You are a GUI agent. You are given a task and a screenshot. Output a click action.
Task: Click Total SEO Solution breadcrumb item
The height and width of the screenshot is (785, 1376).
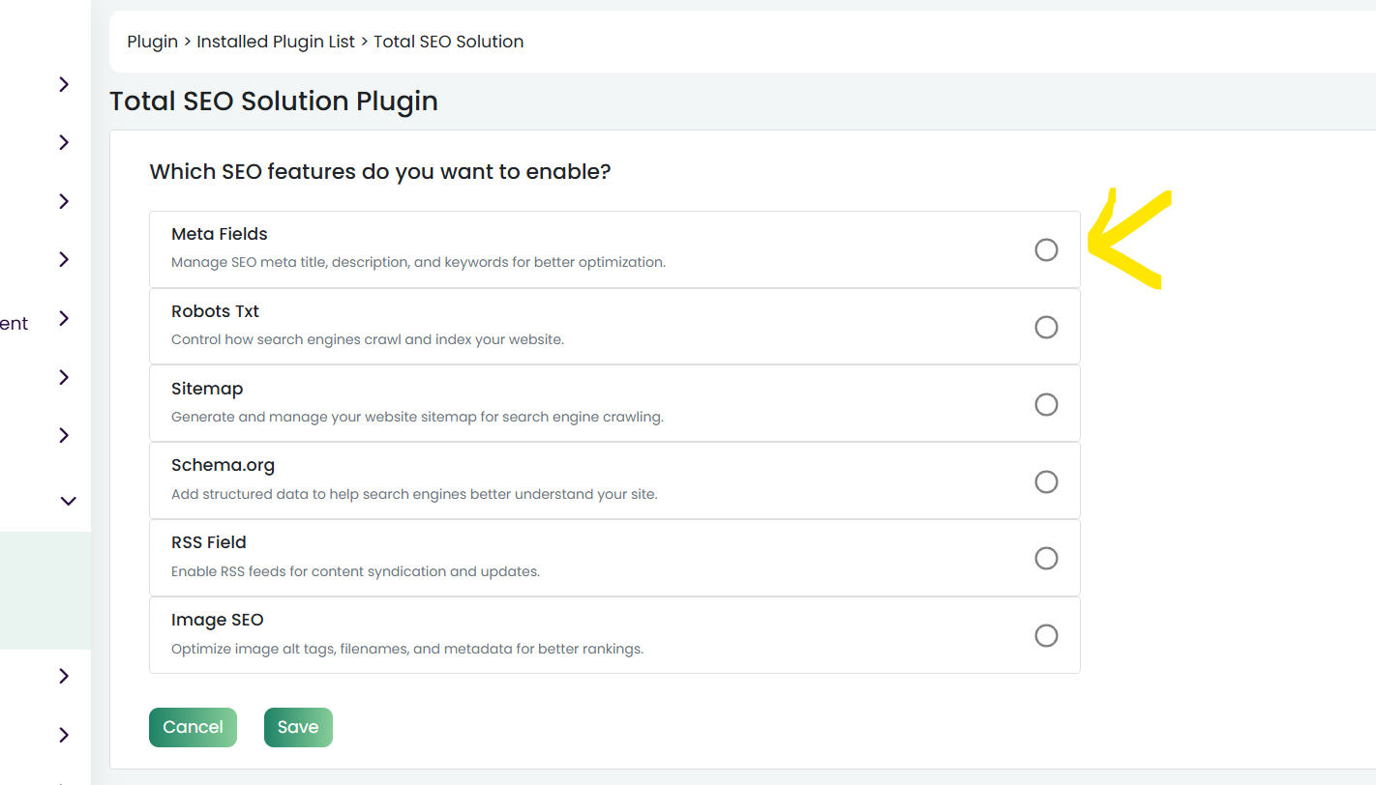point(449,42)
